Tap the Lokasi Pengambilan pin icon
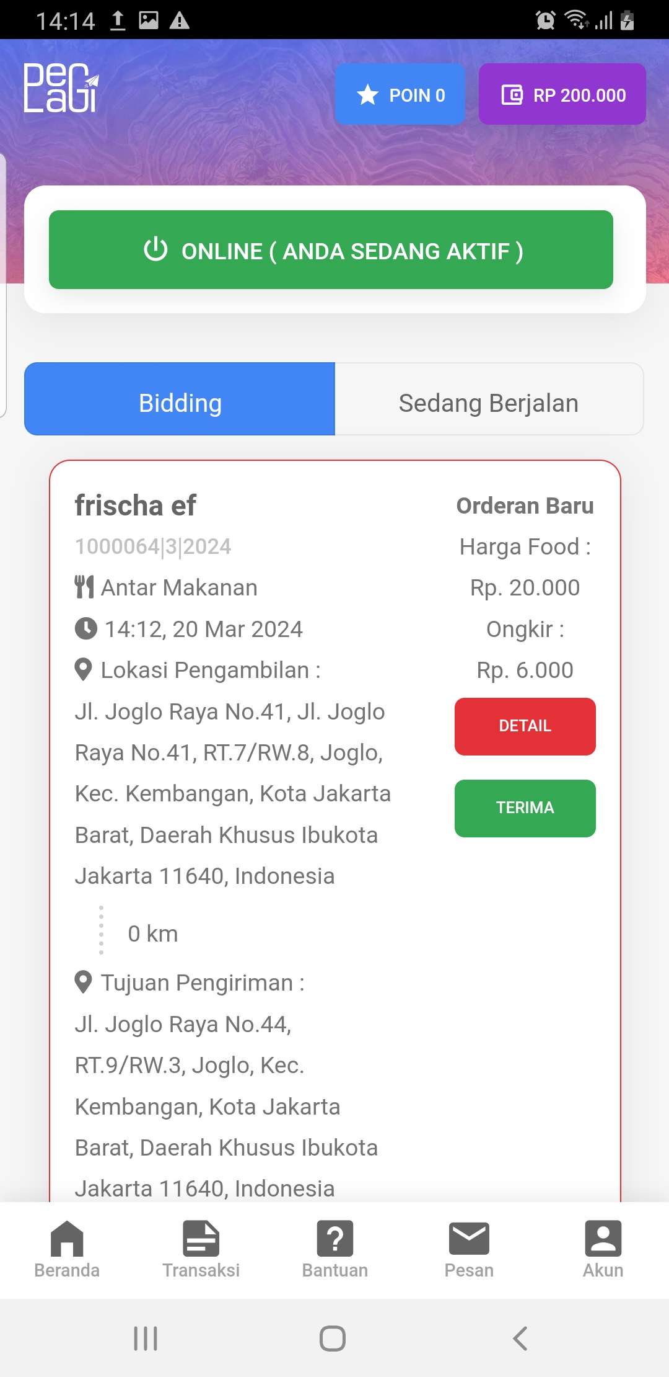 click(83, 670)
